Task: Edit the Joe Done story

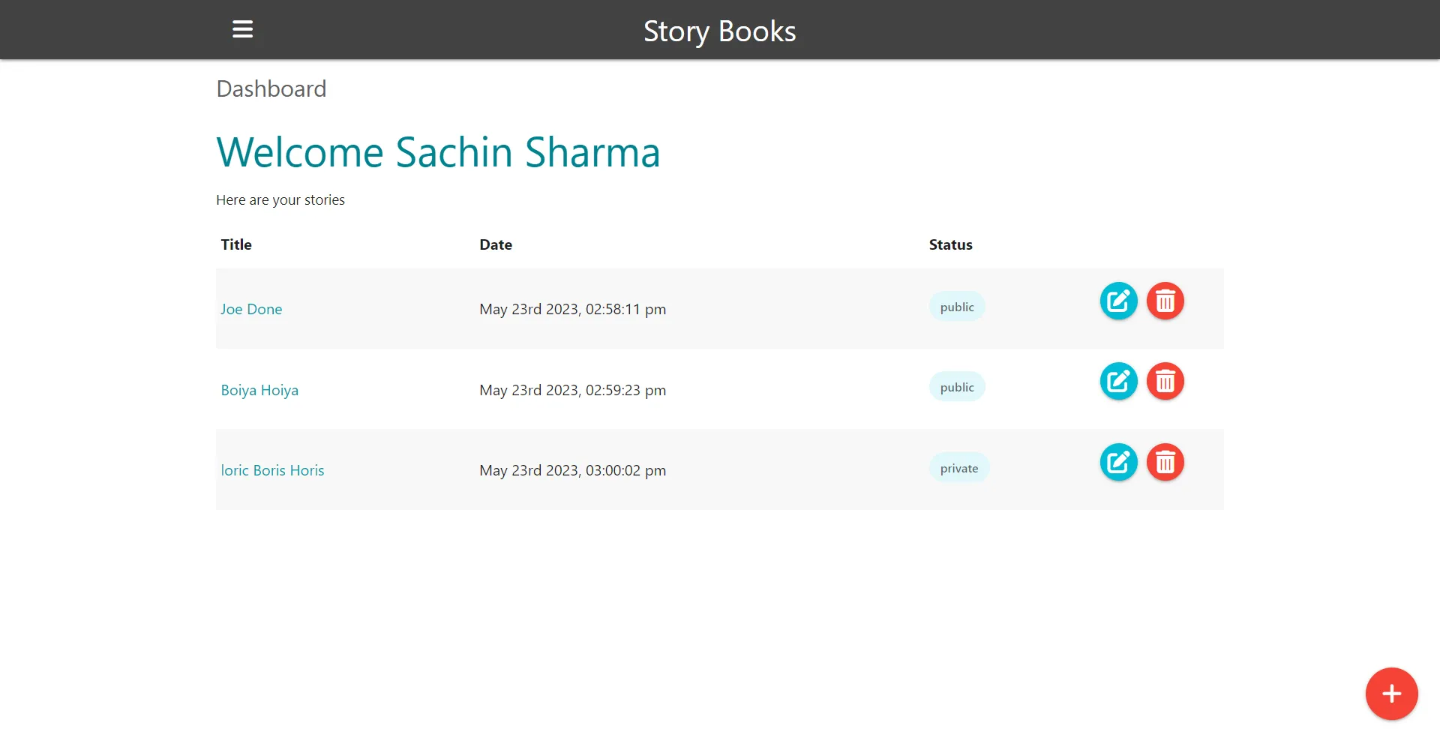Action: [1118, 301]
